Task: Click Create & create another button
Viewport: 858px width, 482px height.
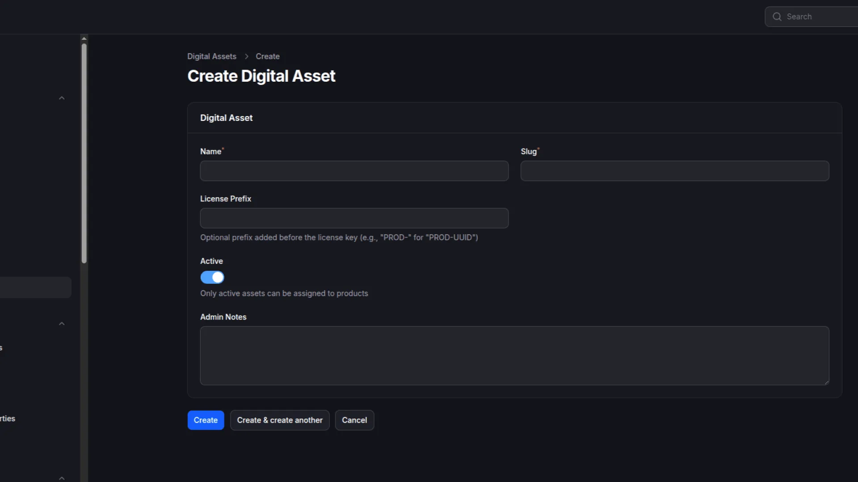Action: (x=280, y=420)
